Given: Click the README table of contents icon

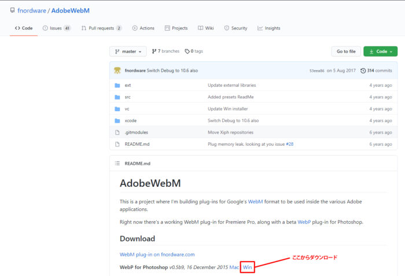Looking at the screenshot, I should click(117, 163).
